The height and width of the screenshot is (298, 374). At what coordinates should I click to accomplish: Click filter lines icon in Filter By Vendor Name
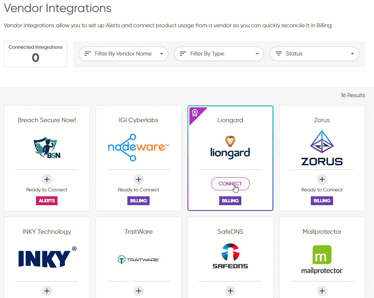pyautogui.click(x=88, y=54)
